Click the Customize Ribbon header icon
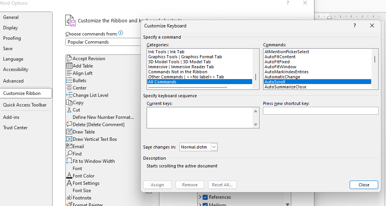Screen dimensions: 386x206 pyautogui.click(x=70, y=20)
